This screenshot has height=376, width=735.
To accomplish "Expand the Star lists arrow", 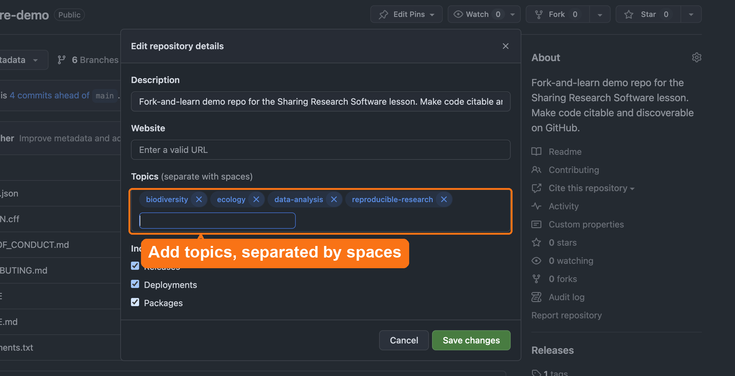I will [x=691, y=14].
